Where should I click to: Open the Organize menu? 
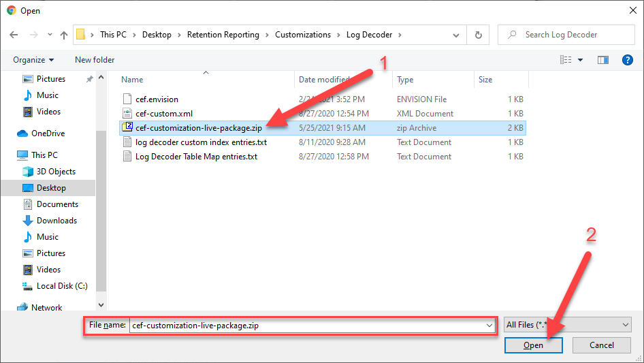(33, 60)
